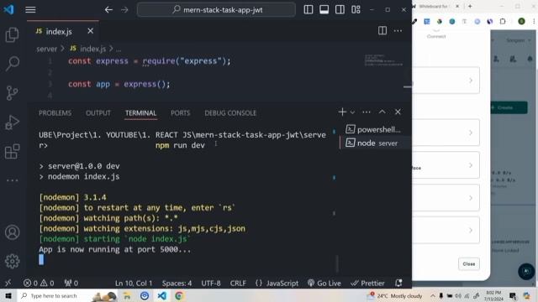Switch to the DEBUG CONSOLE panel tab
This screenshot has width=538, height=302.
point(230,113)
